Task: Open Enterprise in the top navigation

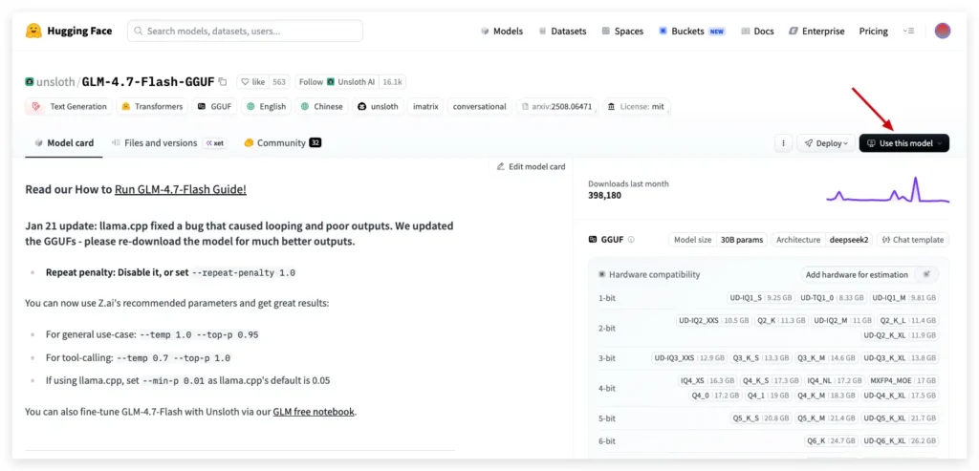Action: (816, 31)
